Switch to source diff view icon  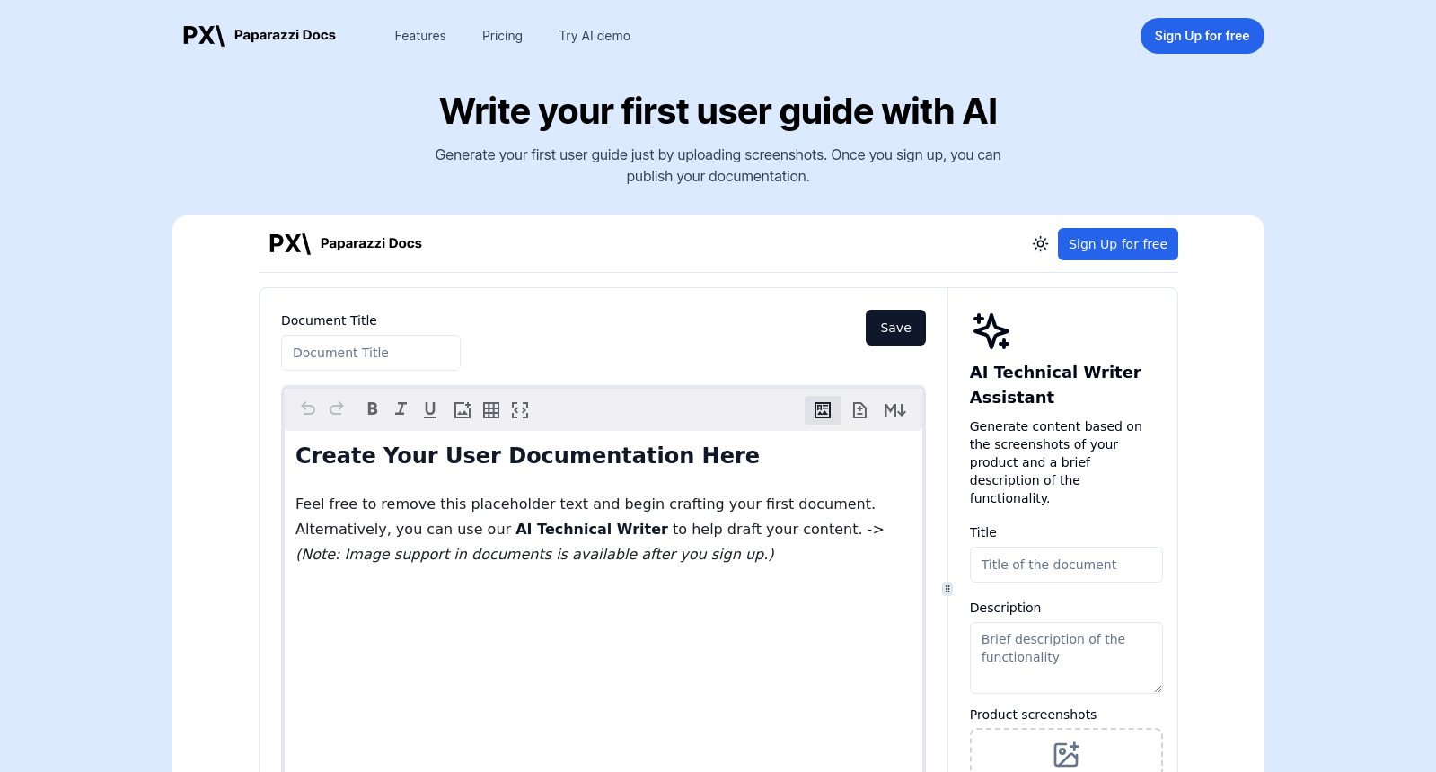click(859, 410)
